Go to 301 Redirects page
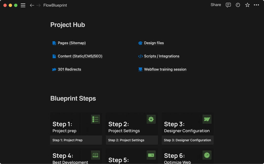Viewport: 264px width, 164px height. tap(69, 69)
